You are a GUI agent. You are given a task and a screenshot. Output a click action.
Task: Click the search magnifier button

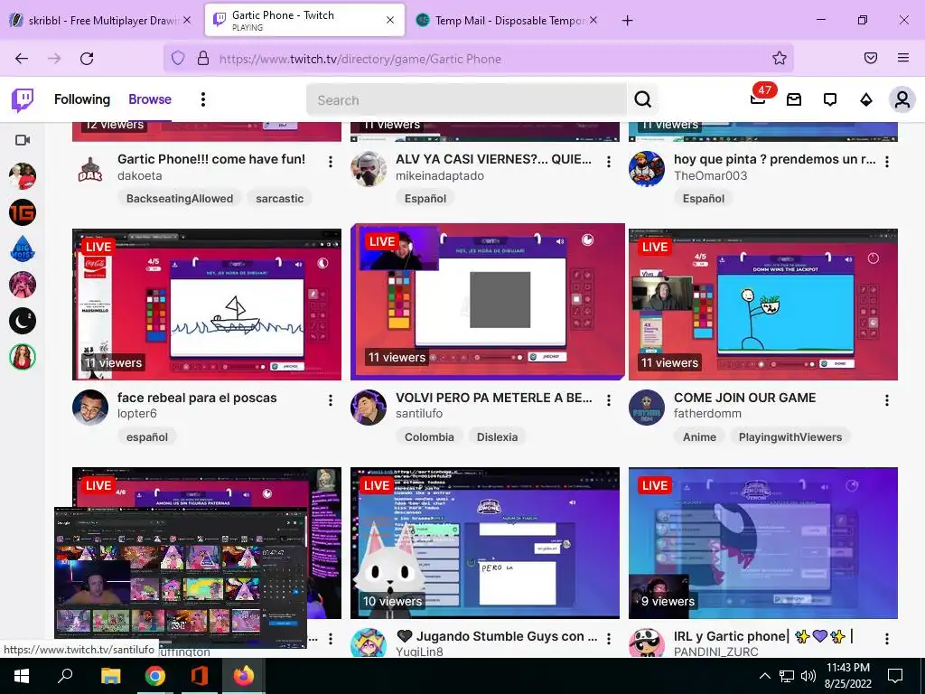(643, 99)
